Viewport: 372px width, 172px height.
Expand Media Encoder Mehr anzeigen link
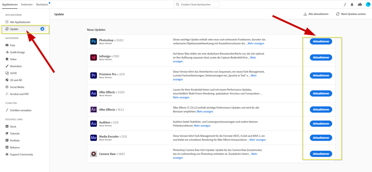pos(258,140)
